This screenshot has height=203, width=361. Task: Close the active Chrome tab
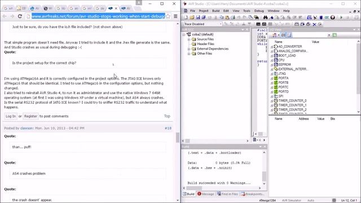[116, 8]
